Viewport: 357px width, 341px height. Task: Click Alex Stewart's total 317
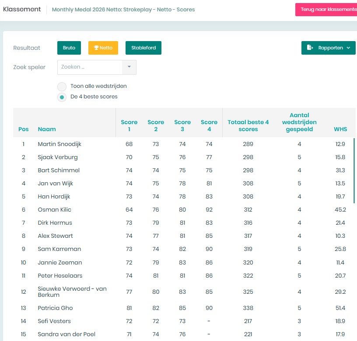[x=248, y=236]
